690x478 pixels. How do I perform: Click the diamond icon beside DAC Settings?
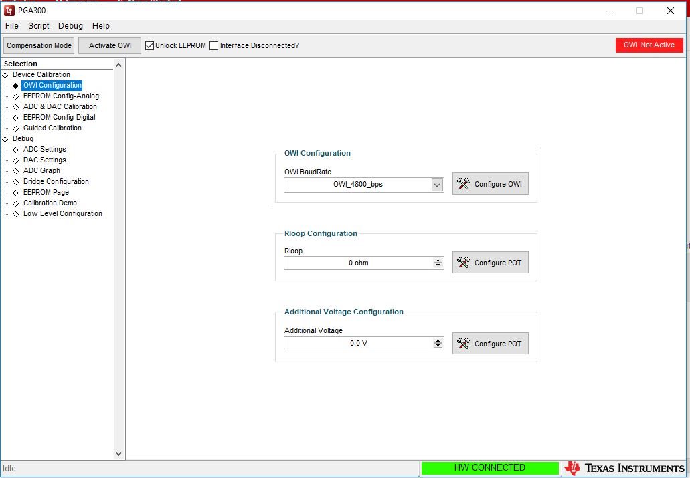[16, 160]
